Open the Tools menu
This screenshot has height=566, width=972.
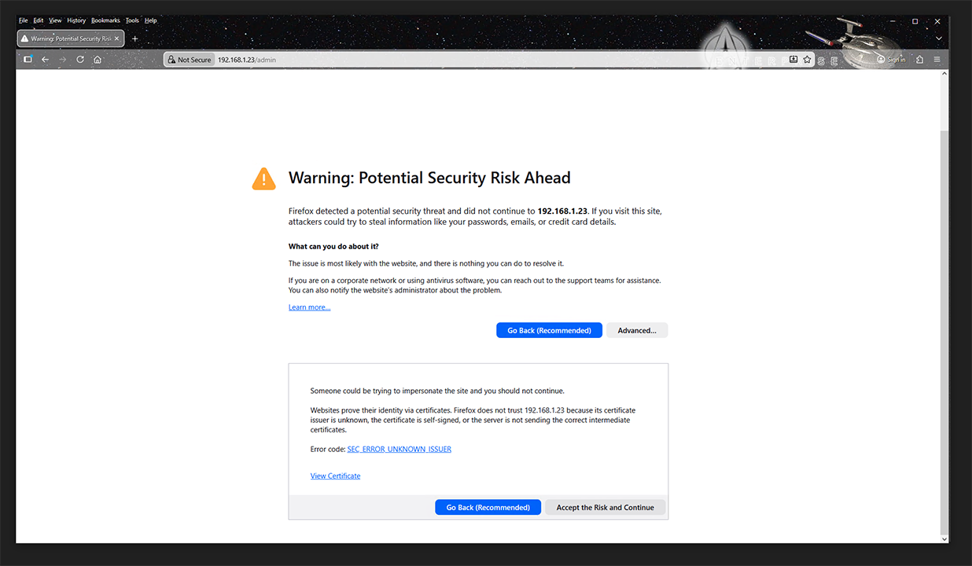tap(132, 20)
